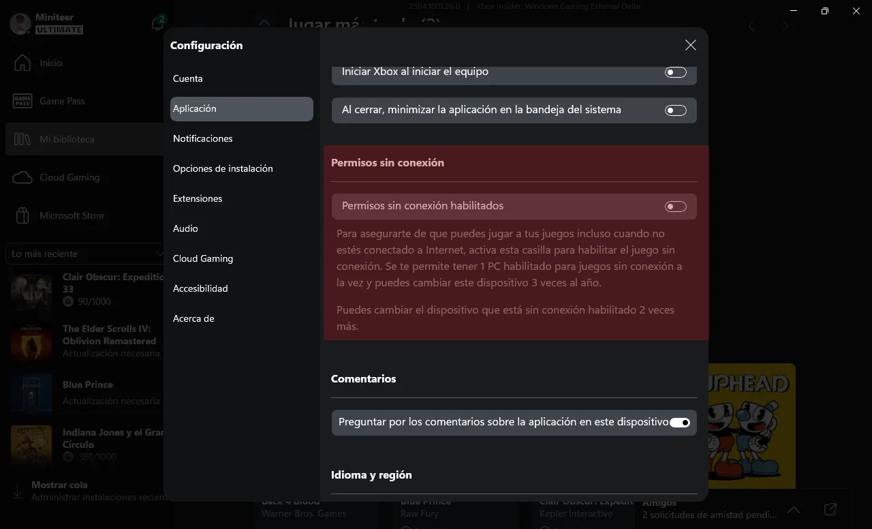Image resolution: width=872 pixels, height=529 pixels.
Task: Disable Preguntar por los comentarios toggle
Action: click(680, 423)
